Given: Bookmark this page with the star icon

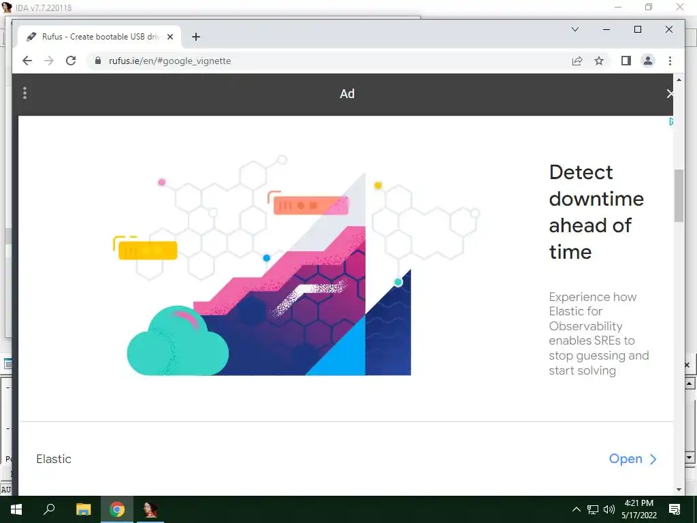Looking at the screenshot, I should click(x=599, y=61).
